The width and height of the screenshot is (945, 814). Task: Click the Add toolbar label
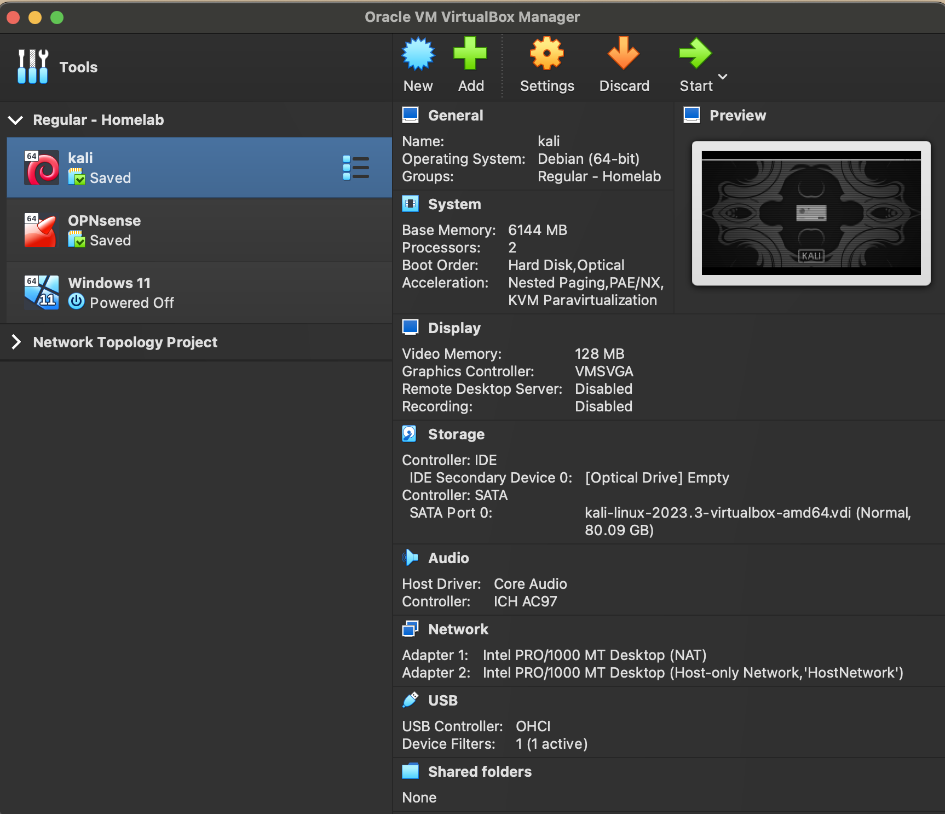pyautogui.click(x=471, y=86)
